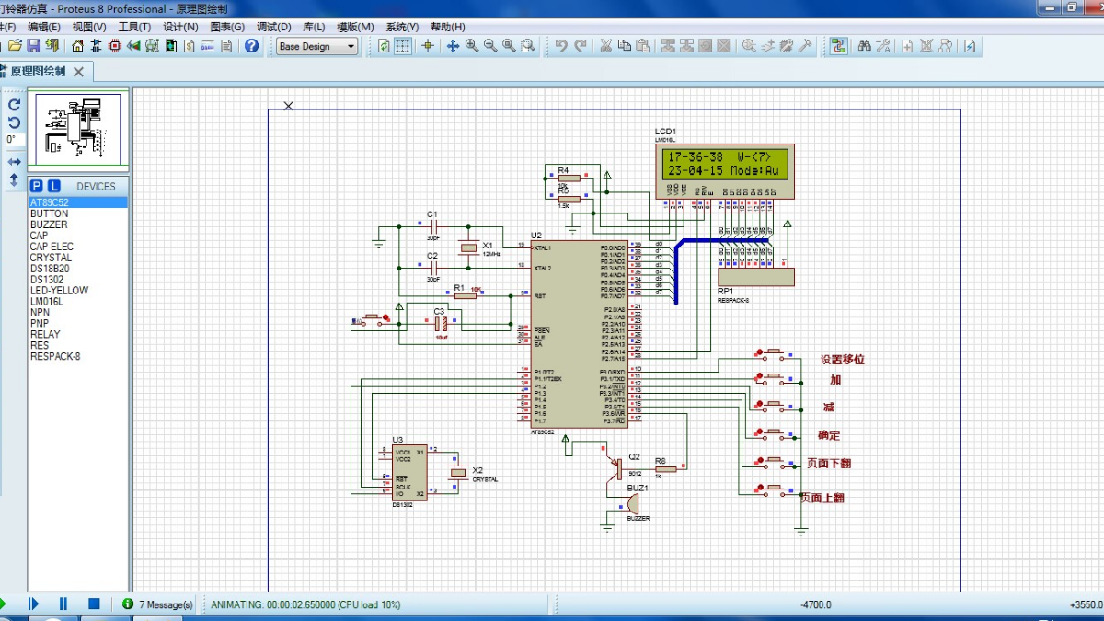Click the P pick devices button
Viewport: 1104px width, 621px height.
point(37,186)
